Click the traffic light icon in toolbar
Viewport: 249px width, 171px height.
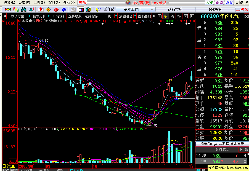click(x=8, y=10)
